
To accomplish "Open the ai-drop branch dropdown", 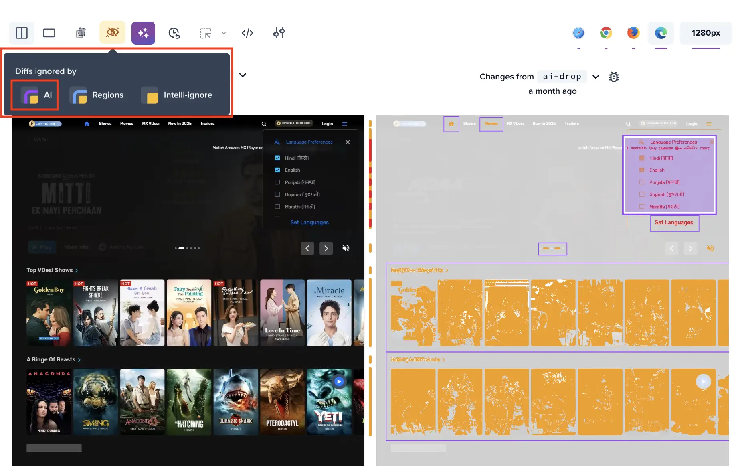I will [596, 77].
